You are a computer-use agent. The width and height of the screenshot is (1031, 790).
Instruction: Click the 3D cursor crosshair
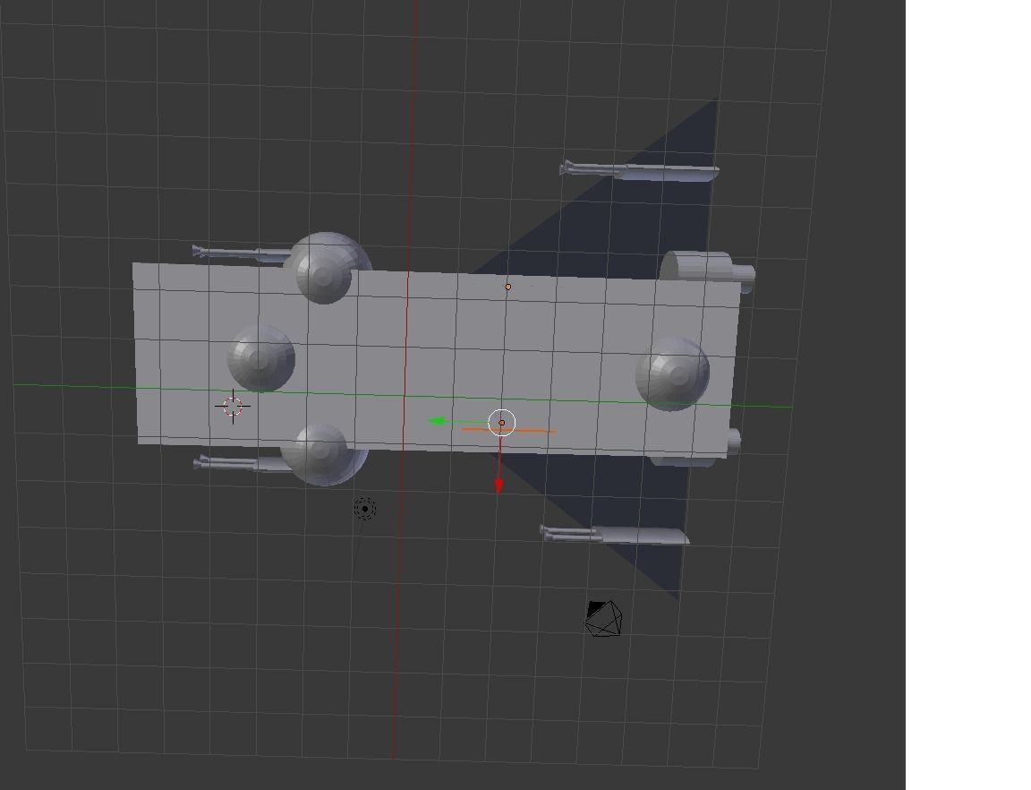(233, 406)
